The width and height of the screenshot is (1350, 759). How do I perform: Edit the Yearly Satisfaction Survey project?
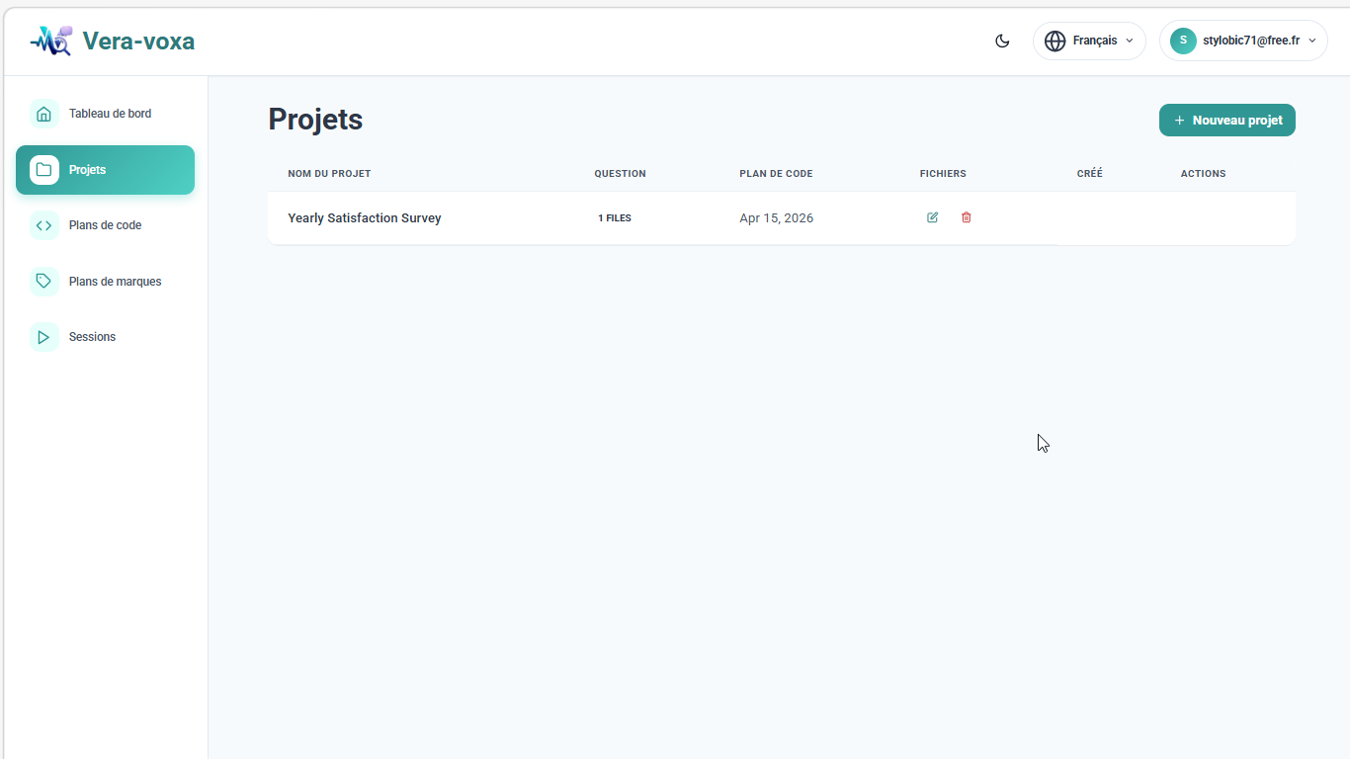[x=932, y=217]
